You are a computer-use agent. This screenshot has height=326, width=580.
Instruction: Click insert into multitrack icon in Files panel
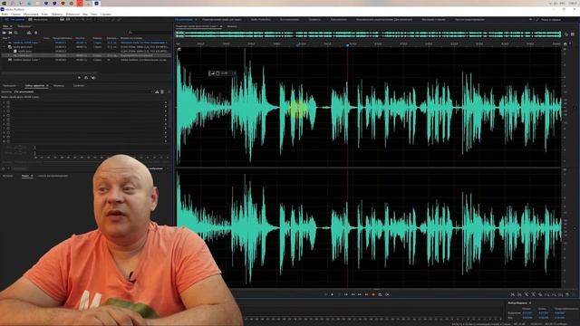point(29,33)
